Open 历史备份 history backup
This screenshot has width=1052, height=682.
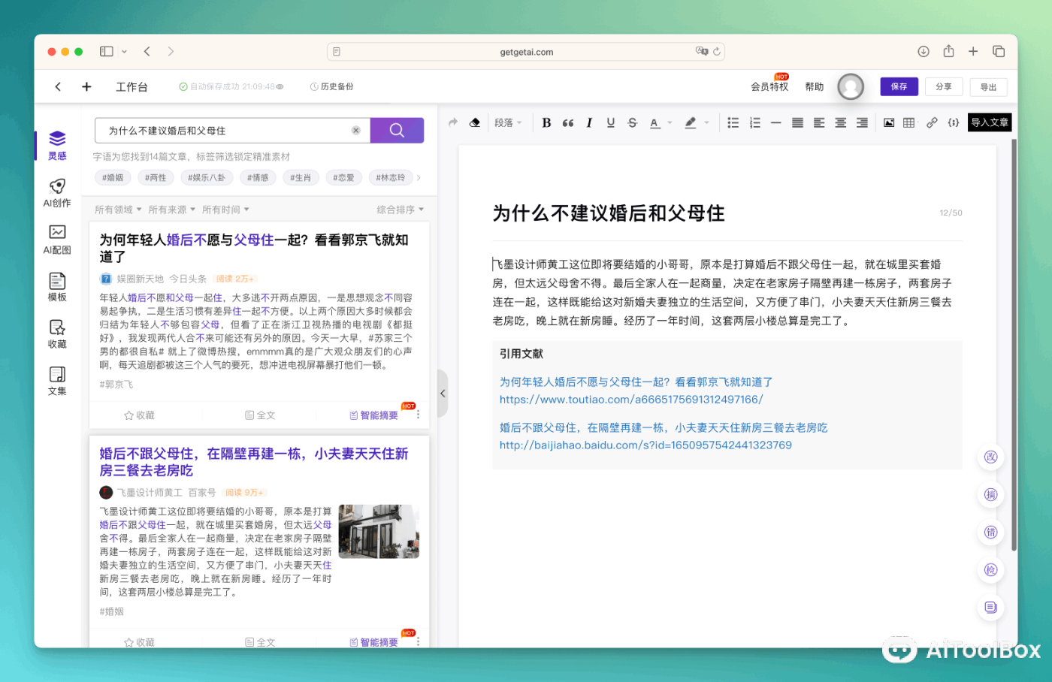(331, 87)
